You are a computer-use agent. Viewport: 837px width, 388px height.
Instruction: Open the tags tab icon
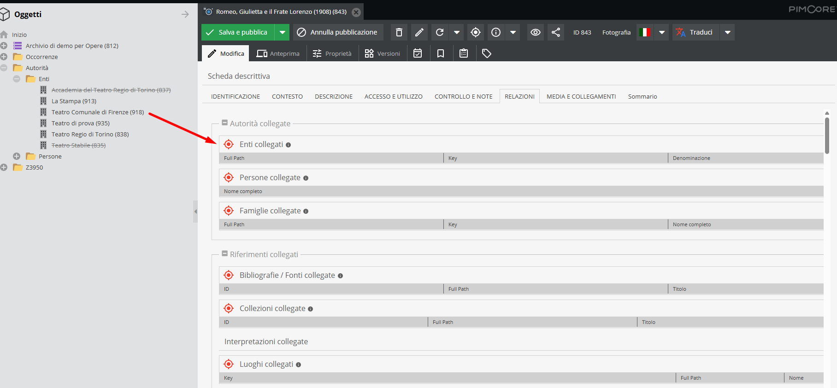pos(487,53)
